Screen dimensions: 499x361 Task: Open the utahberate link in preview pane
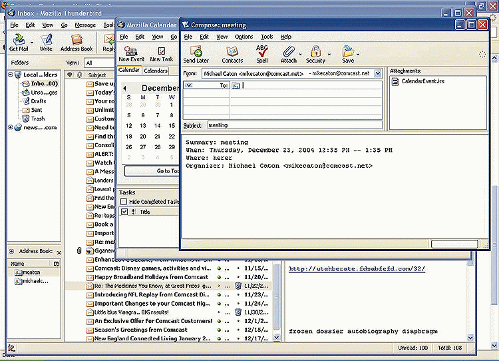point(357,269)
